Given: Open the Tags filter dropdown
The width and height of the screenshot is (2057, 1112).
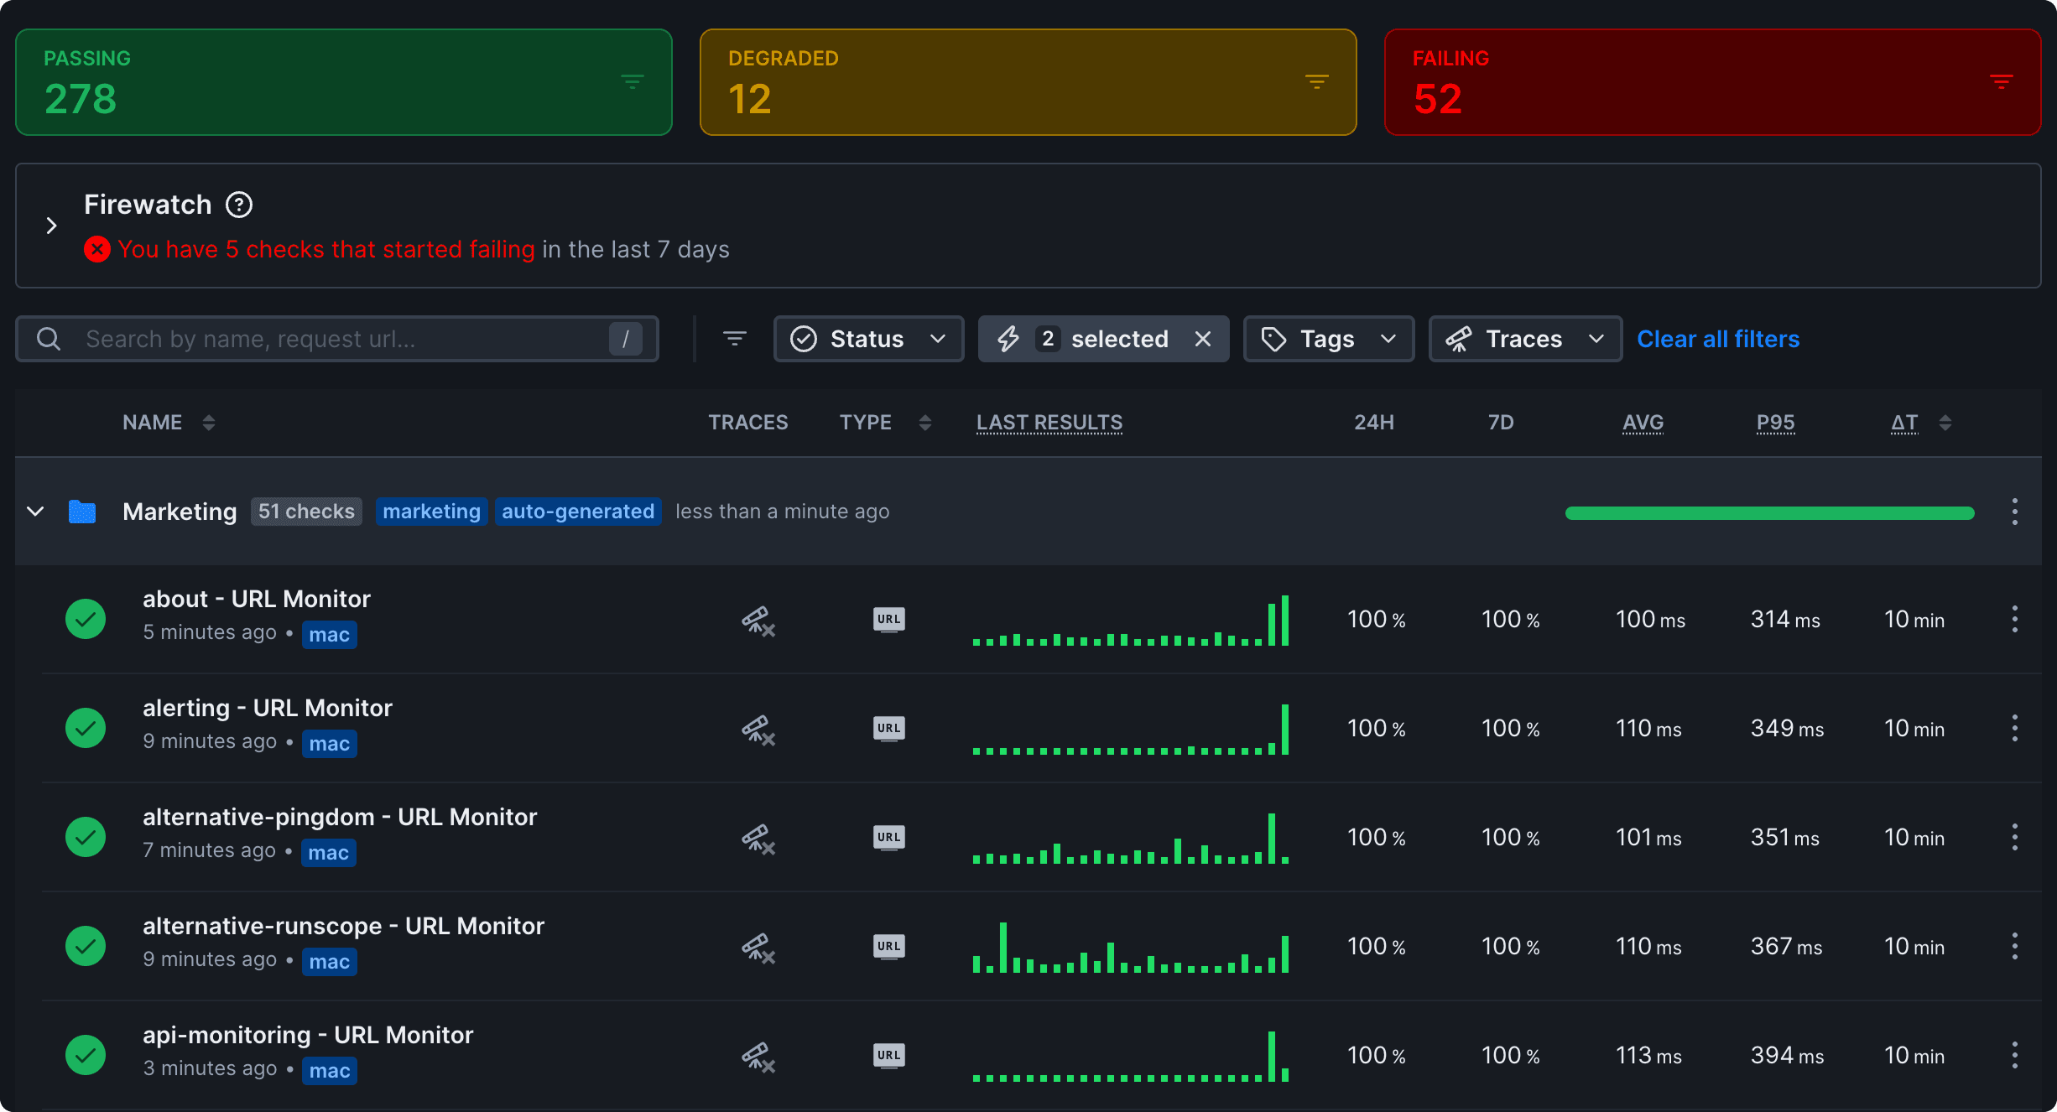Looking at the screenshot, I should [1328, 339].
